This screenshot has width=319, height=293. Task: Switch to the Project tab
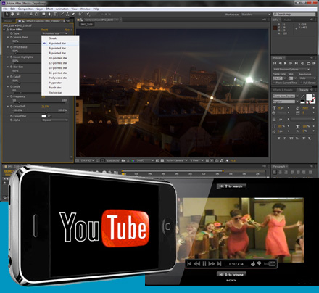(x=9, y=21)
